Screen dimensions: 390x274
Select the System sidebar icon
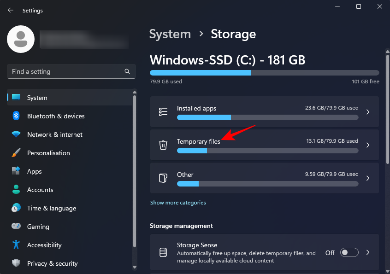point(15,98)
